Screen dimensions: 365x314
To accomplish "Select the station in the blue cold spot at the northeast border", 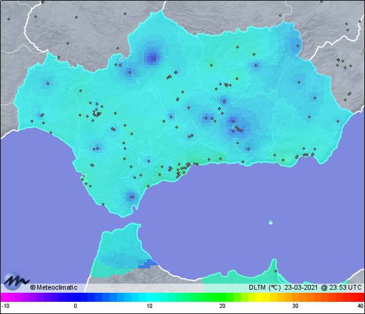I will click(x=297, y=46).
